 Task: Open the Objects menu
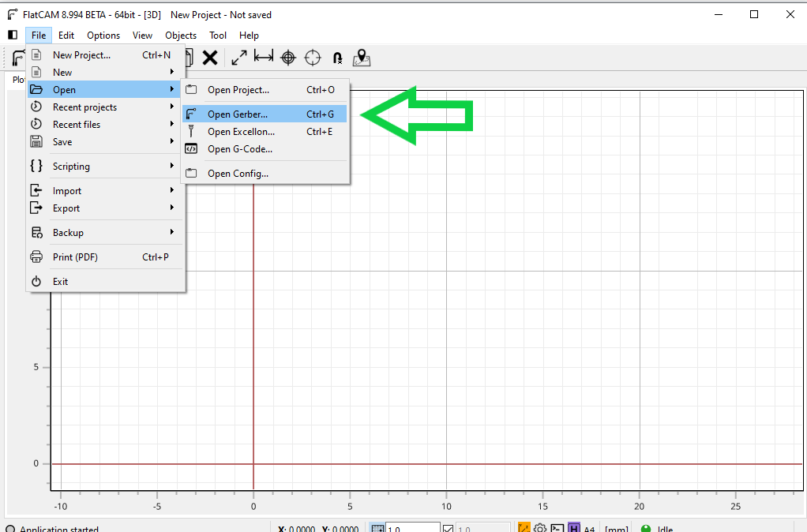[181, 35]
